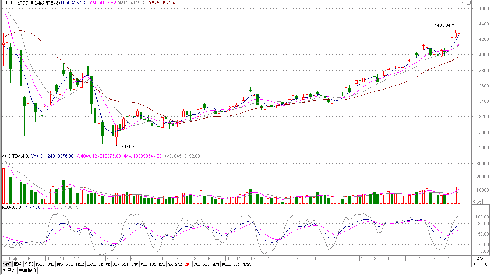Select the MCST indicator tab
490x275 pixels.
(x=247, y=264)
